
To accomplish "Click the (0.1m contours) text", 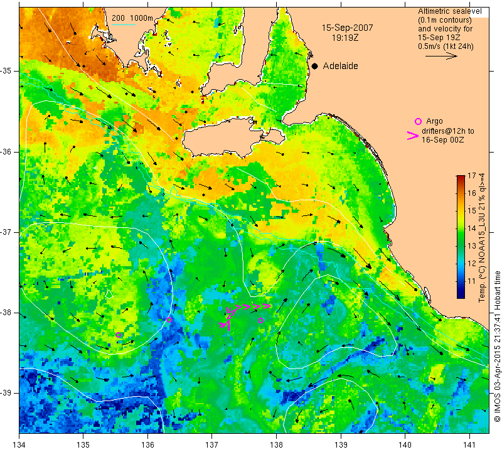I will point(445,20).
